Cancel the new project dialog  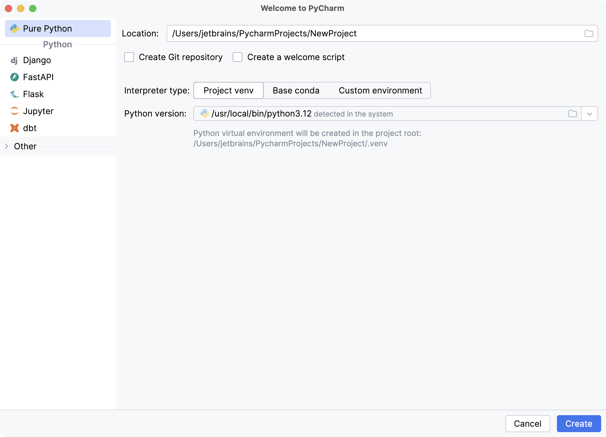[x=528, y=424]
